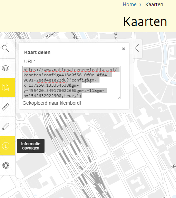Click the Kaarten breadcrumb item
Viewport: 176px width, 198px height.
point(154,5)
